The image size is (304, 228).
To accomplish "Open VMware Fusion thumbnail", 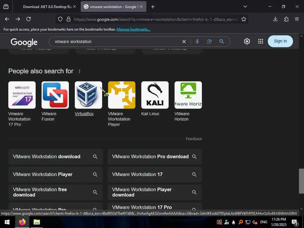I will pos(55,95).
